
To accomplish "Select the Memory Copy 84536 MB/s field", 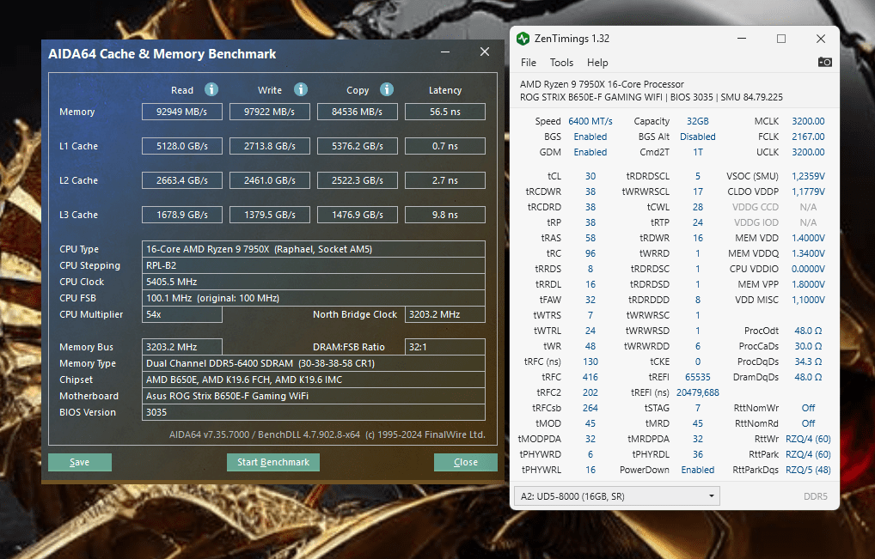I will point(358,112).
